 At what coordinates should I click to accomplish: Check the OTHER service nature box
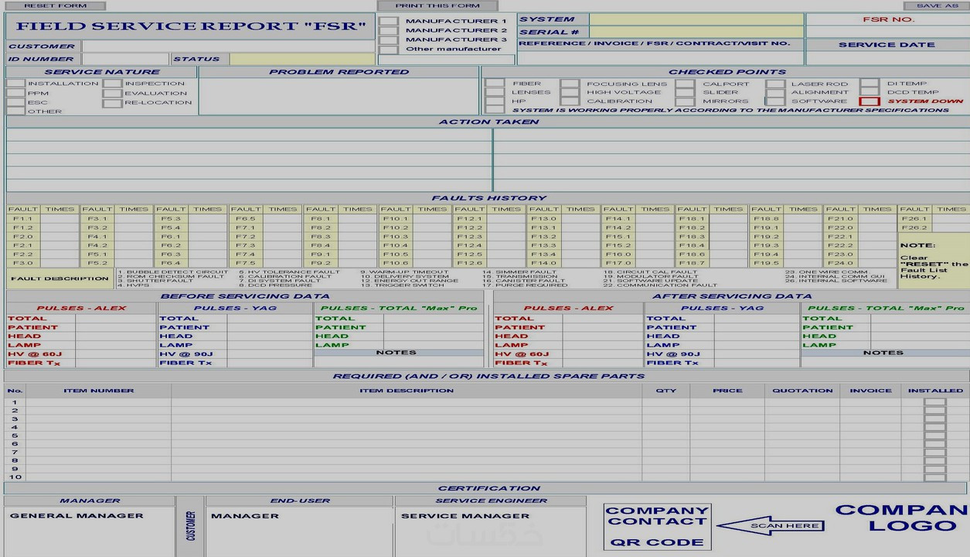click(16, 111)
